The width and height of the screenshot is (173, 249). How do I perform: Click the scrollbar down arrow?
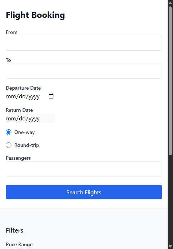tap(170, 246)
